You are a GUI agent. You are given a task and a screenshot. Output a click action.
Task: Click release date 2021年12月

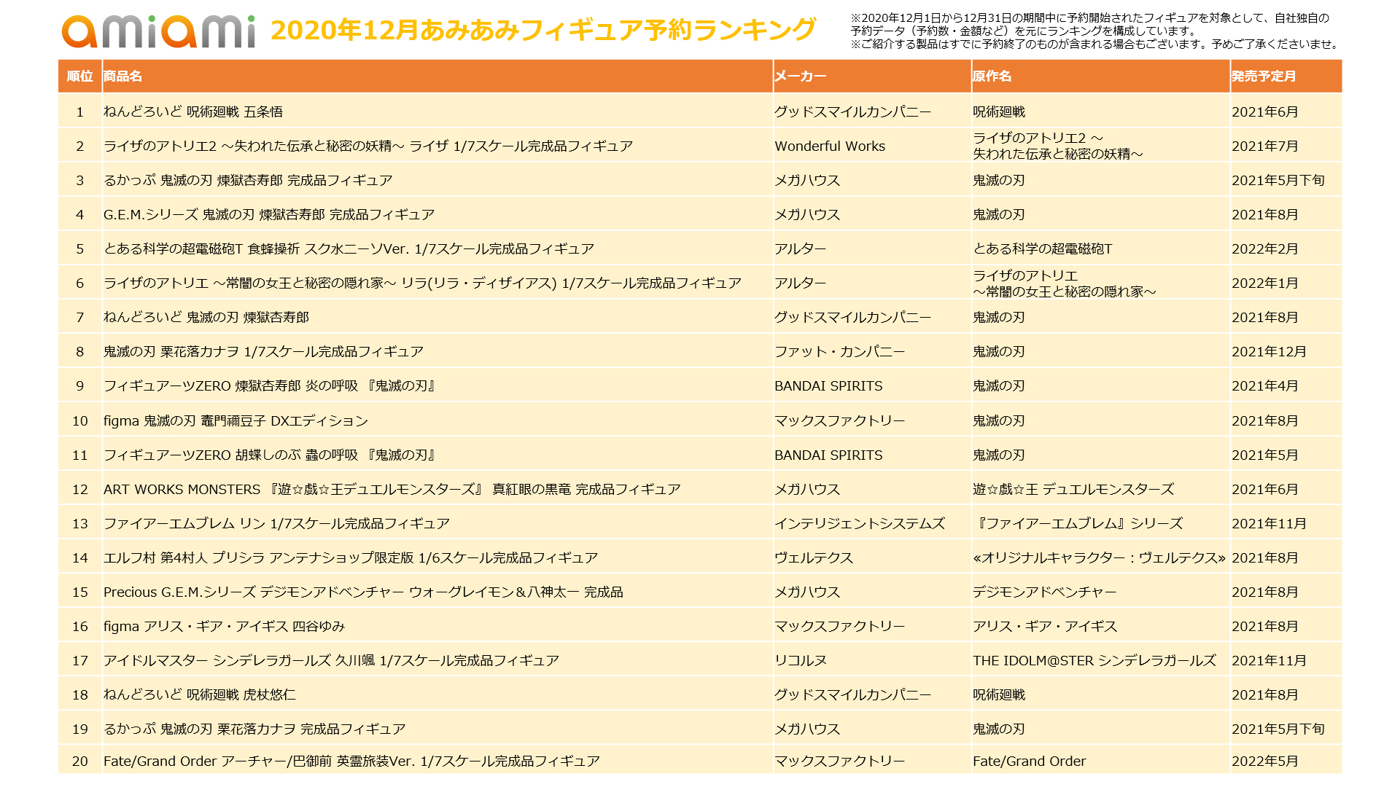1269,351
